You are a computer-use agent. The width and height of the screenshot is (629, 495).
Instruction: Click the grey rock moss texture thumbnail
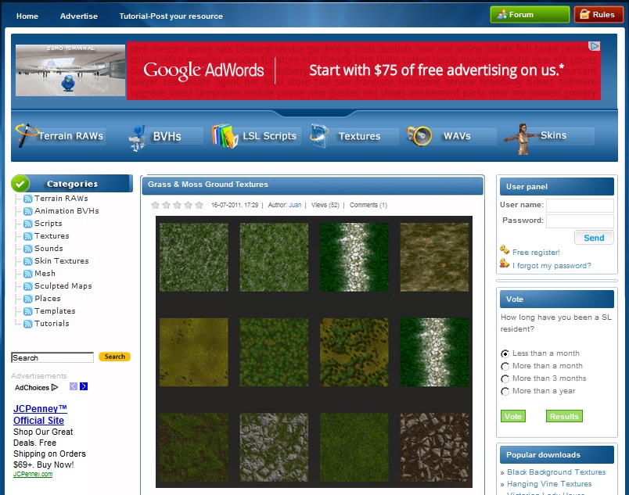point(274,448)
